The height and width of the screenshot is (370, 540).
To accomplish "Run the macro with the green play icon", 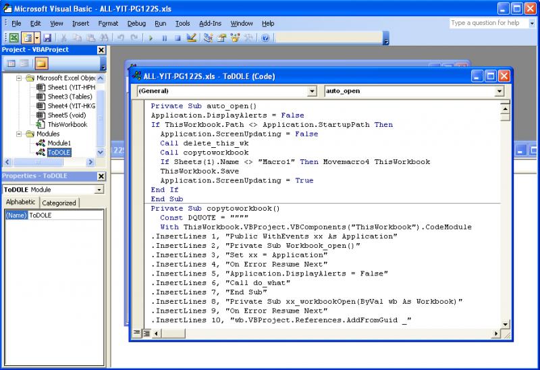I will (x=151, y=38).
